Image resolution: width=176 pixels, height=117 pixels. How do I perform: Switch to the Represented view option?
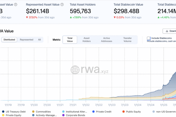pos(26,39)
